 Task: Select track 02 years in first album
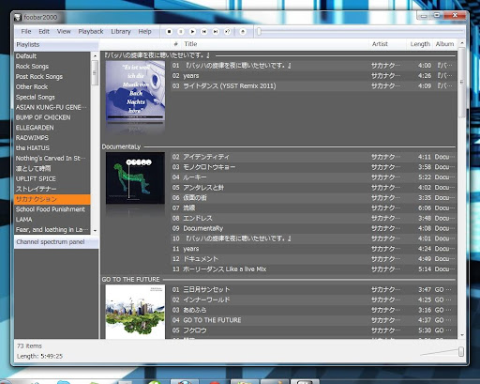pyautogui.click(x=313, y=76)
